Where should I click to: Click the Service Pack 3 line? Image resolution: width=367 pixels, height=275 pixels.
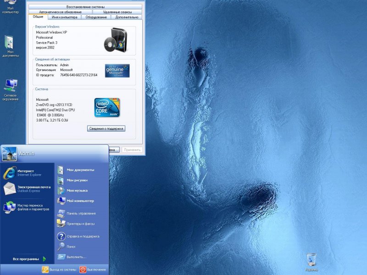(47, 43)
